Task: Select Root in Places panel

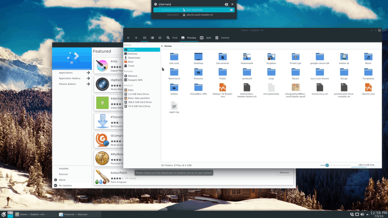Action: click(142, 62)
